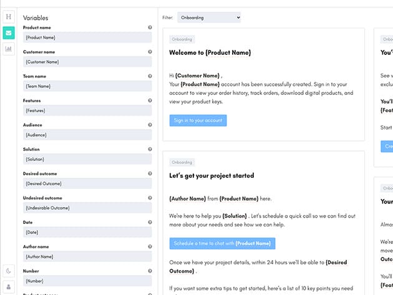Open the bar chart sidebar section
The width and height of the screenshot is (393, 295).
pos(9,49)
